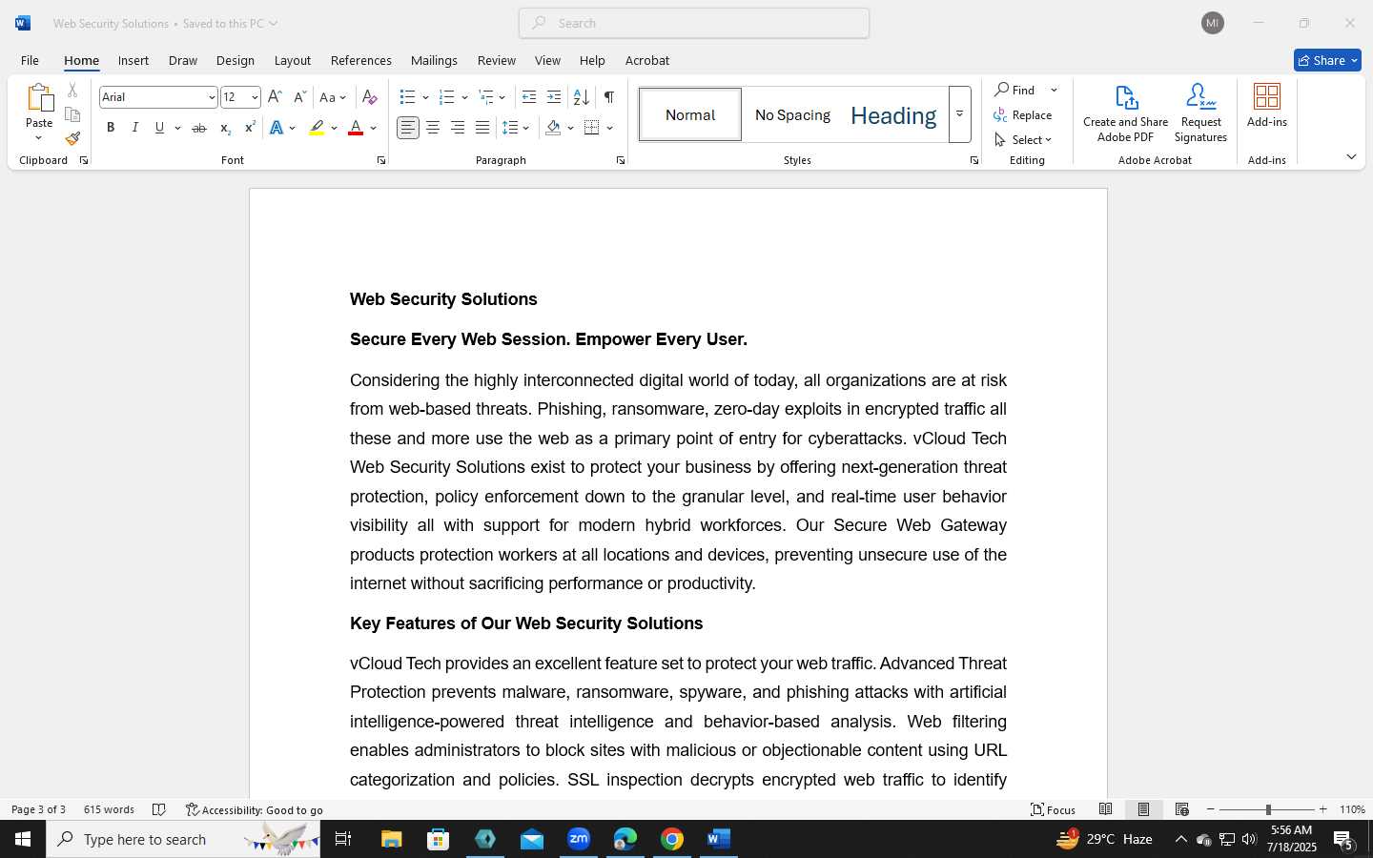Image resolution: width=1373 pixels, height=858 pixels.
Task: Open the Font dialog launcher
Action: coord(381,161)
